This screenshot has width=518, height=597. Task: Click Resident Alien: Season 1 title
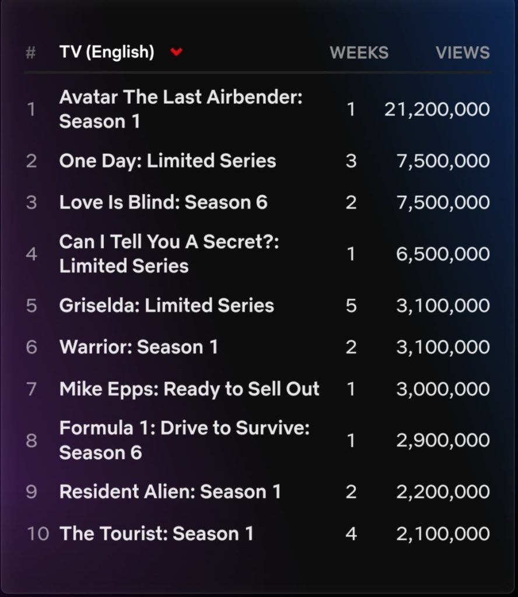point(170,491)
